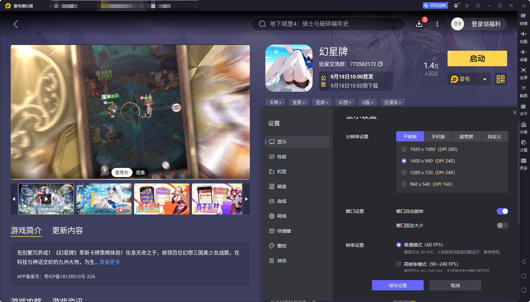Click the left arrow on the media carousel
The width and height of the screenshot is (530, 302).
tap(14, 199)
